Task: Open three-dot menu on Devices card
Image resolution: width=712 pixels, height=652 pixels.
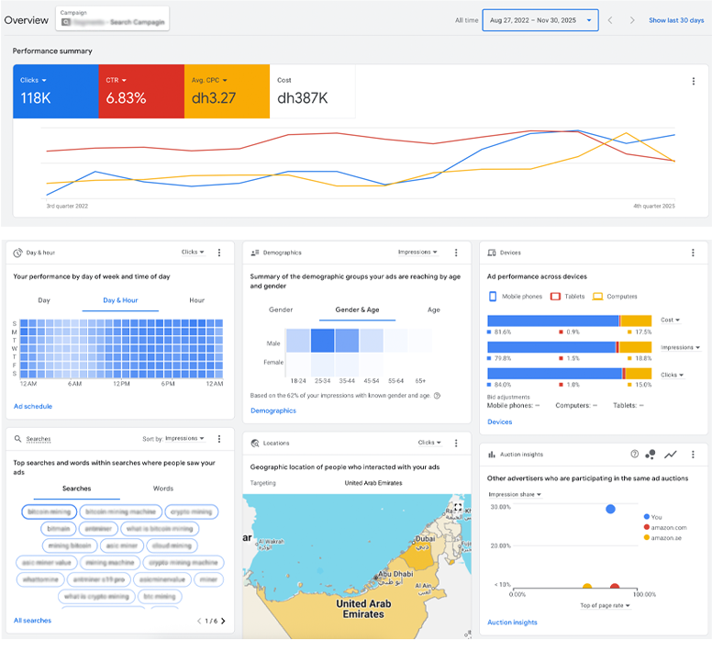Action: pyautogui.click(x=693, y=253)
